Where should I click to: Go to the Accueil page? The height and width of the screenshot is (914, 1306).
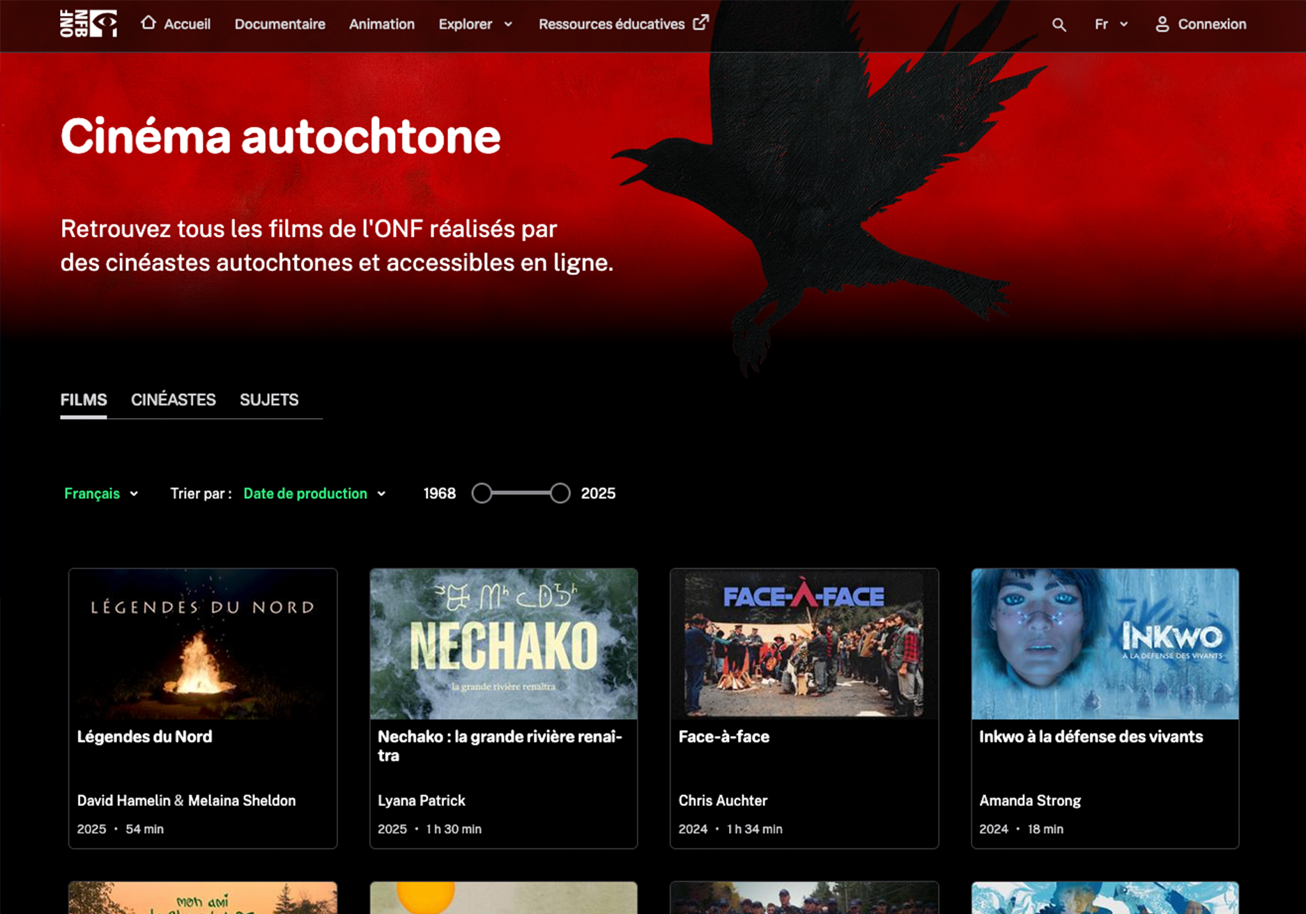[x=187, y=24]
